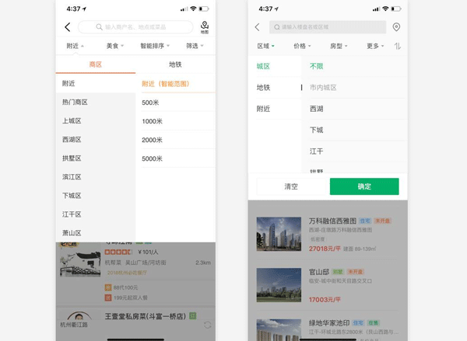
Task: Select 西湖区 in the district list
Action: 96,140
